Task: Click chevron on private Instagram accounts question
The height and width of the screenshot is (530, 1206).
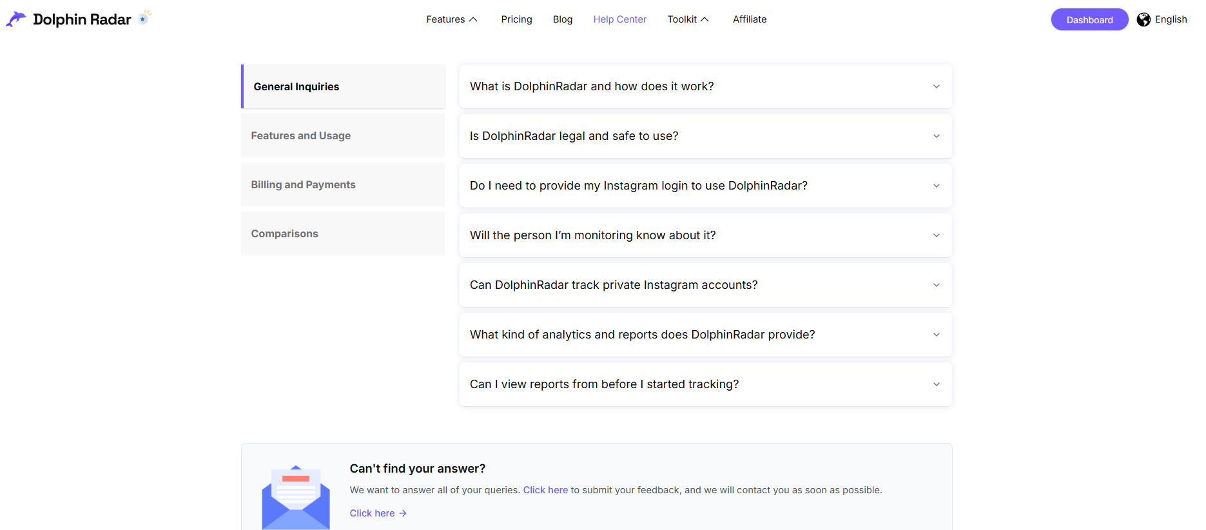Action: 936,285
